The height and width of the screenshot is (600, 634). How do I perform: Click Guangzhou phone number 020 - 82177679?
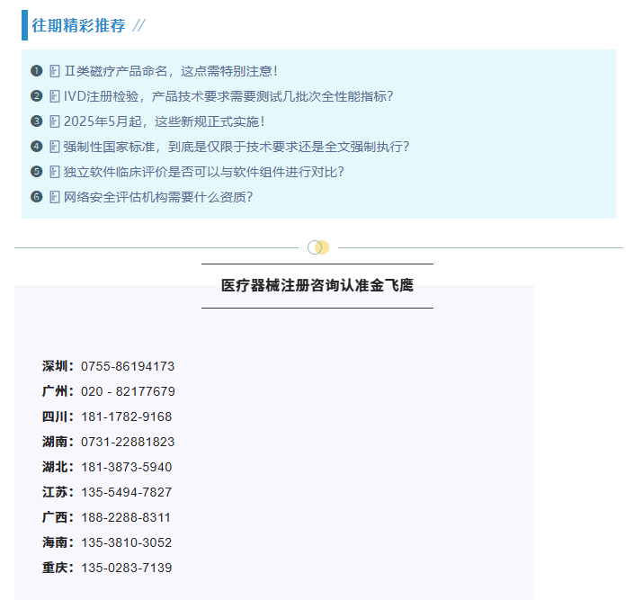(x=128, y=392)
